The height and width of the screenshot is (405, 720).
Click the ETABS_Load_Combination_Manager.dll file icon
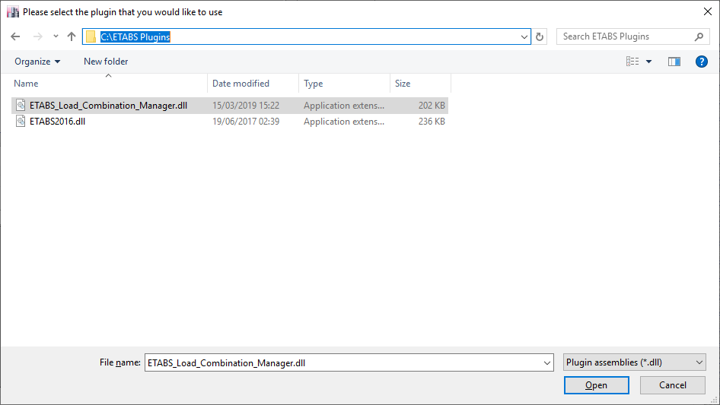[21, 105]
